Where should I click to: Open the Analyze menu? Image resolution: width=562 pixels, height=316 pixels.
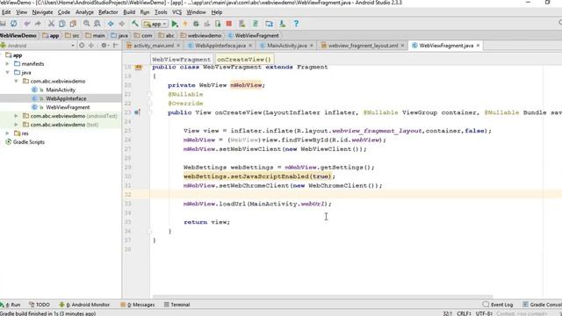[84, 12]
